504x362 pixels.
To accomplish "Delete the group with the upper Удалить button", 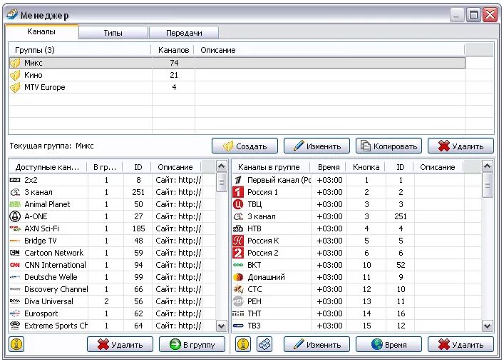I will (x=461, y=146).
